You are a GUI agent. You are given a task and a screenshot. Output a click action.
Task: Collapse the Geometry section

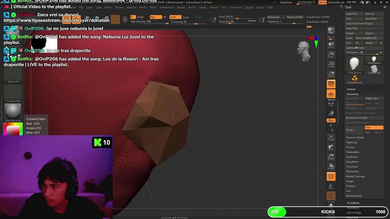[x=353, y=94]
